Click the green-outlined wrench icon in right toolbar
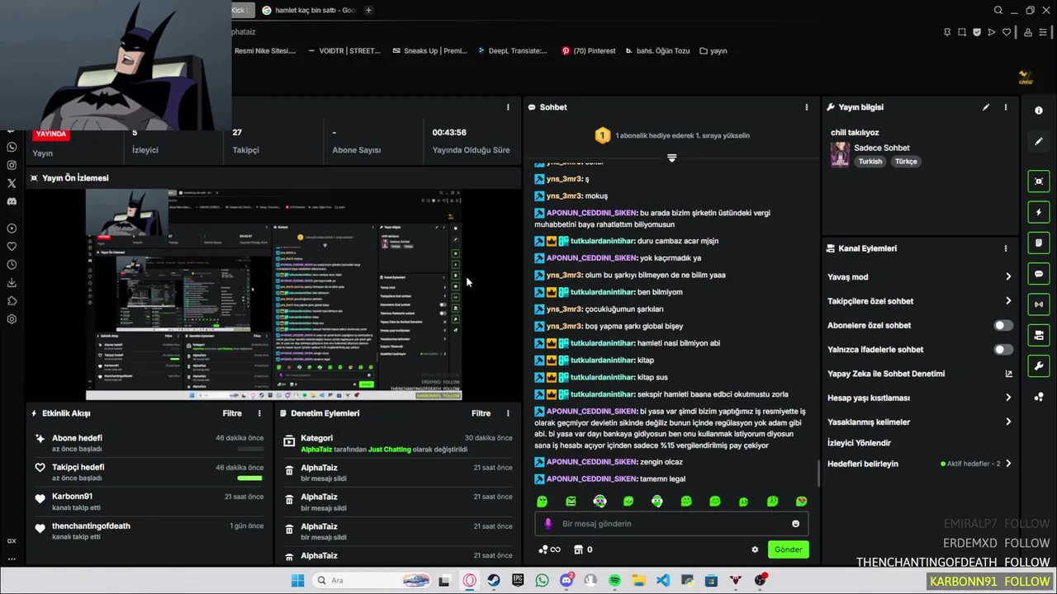The image size is (1057, 594). tap(1039, 366)
